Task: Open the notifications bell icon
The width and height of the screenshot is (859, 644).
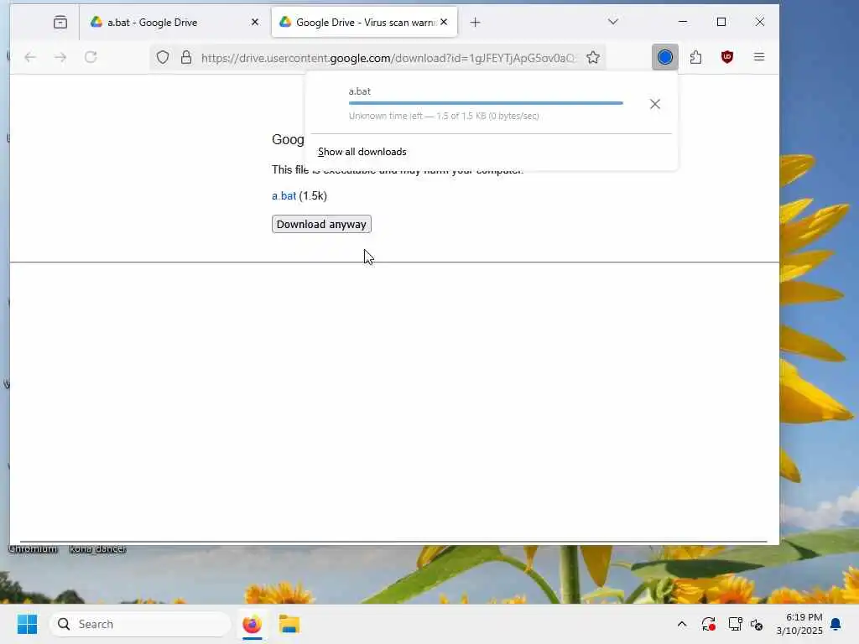Action: (836, 624)
